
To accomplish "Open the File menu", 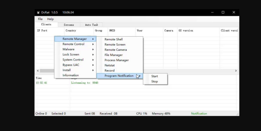I will click(40, 19).
